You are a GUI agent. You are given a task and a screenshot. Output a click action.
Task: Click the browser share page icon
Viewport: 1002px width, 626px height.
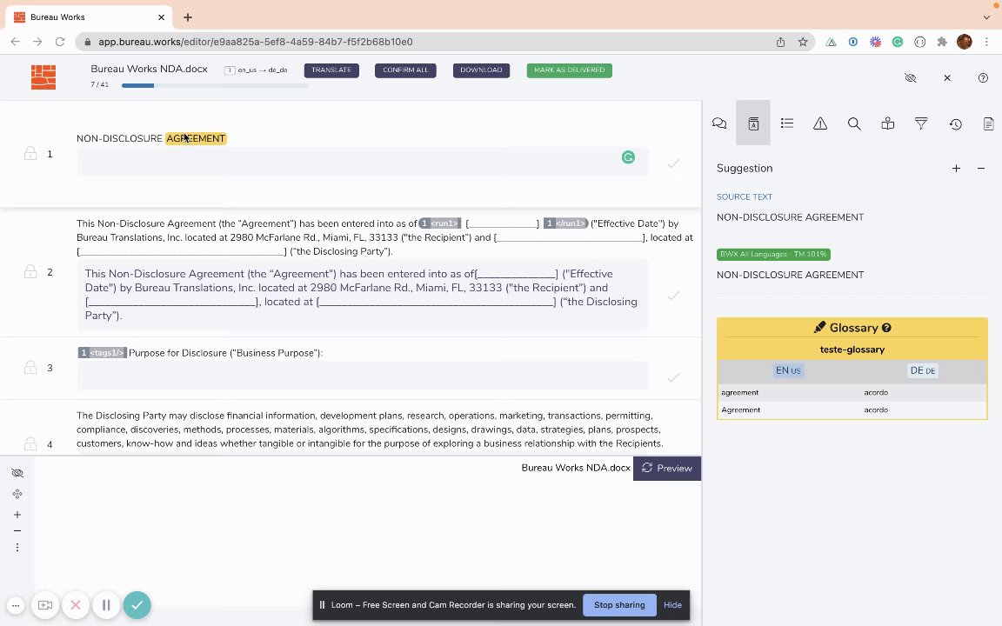780,42
